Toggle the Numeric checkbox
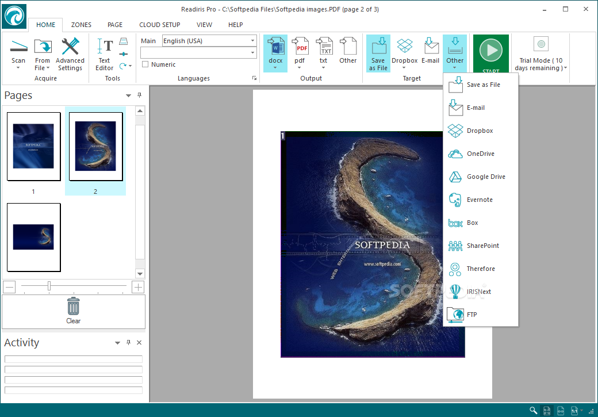The height and width of the screenshot is (417, 598). point(145,64)
